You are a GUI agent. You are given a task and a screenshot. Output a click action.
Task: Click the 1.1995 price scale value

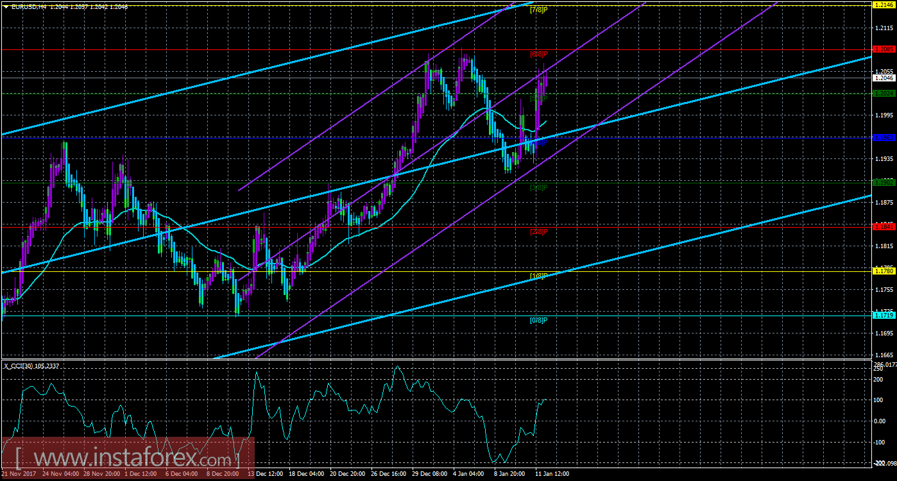pyautogui.click(x=884, y=115)
